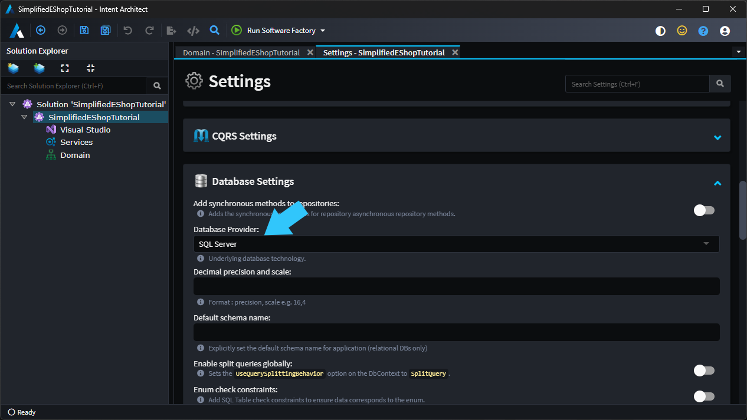Click the Save All icon
The height and width of the screenshot is (420, 747).
point(106,31)
